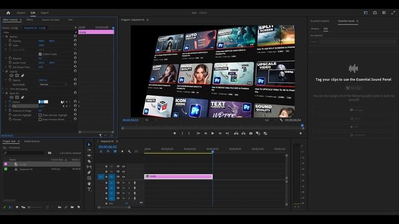399x224 pixels.
Task: Select the Hand tool
Action: coord(89,184)
